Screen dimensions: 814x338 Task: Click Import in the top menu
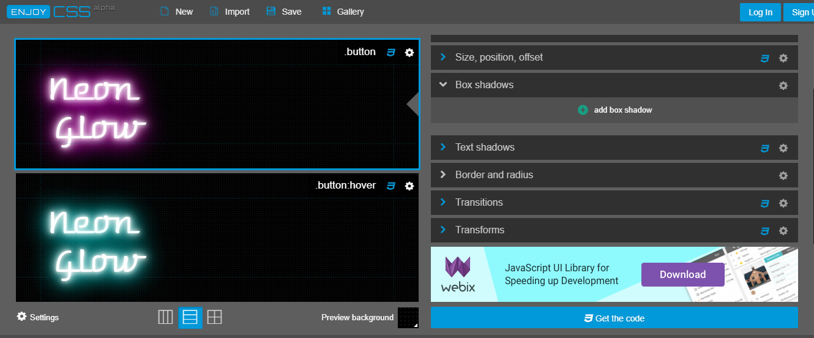pyautogui.click(x=230, y=12)
